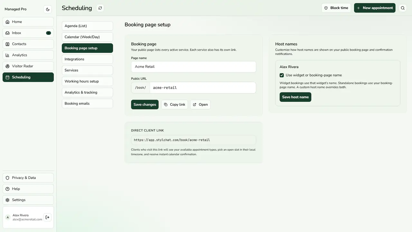This screenshot has width=412, height=232.
Task: Click the refresh icon beside Scheduling
Action: tap(100, 8)
